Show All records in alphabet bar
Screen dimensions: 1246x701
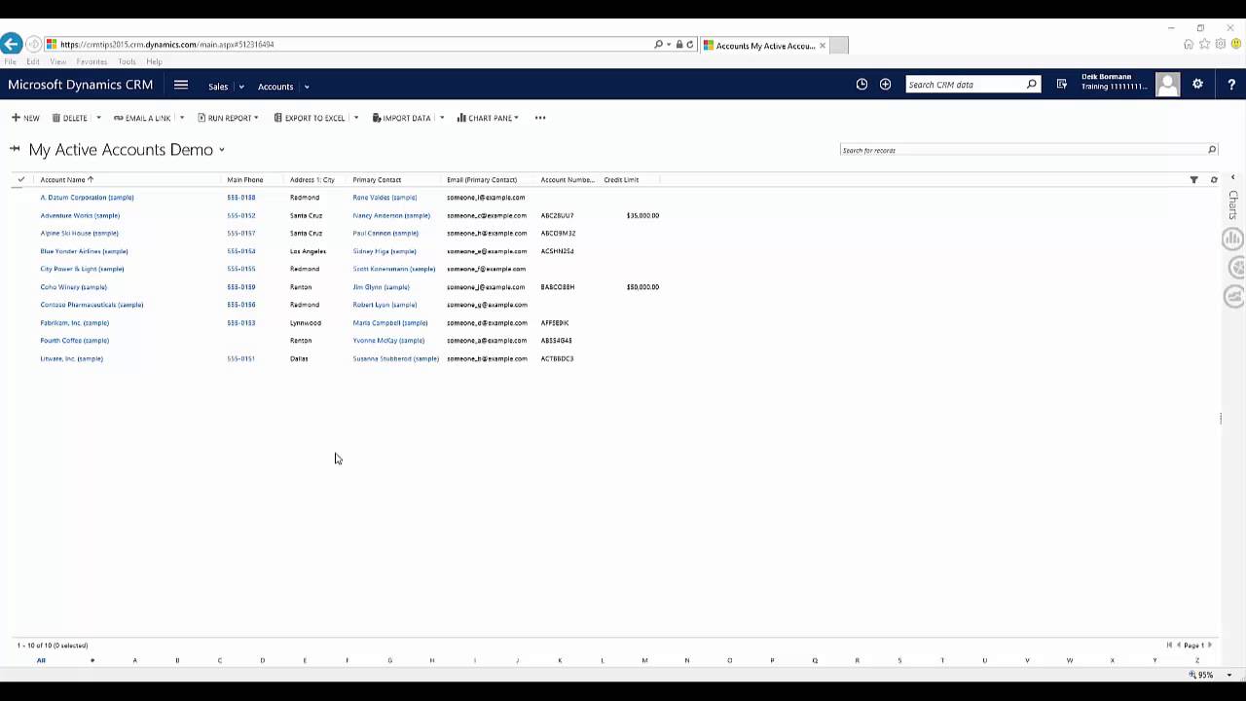(41, 660)
